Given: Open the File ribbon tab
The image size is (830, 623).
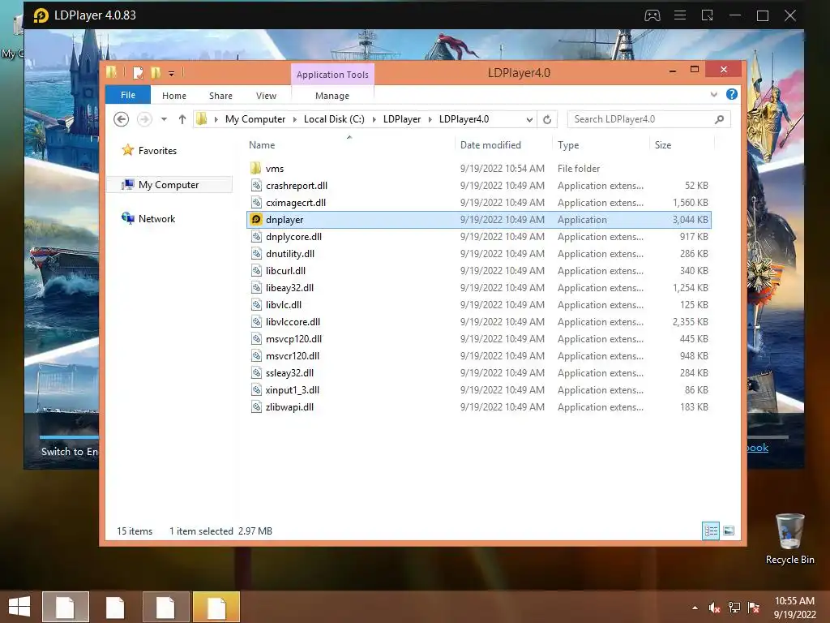Looking at the screenshot, I should (128, 95).
